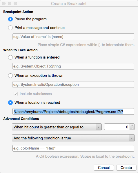The height and width of the screenshot is (173, 138).
Task: Click the Program.cs location path field
Action: (x=73, y=112)
